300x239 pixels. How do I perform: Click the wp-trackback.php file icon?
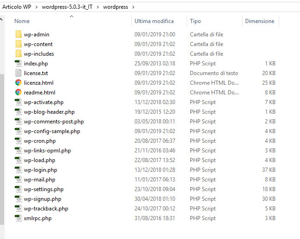(18, 209)
